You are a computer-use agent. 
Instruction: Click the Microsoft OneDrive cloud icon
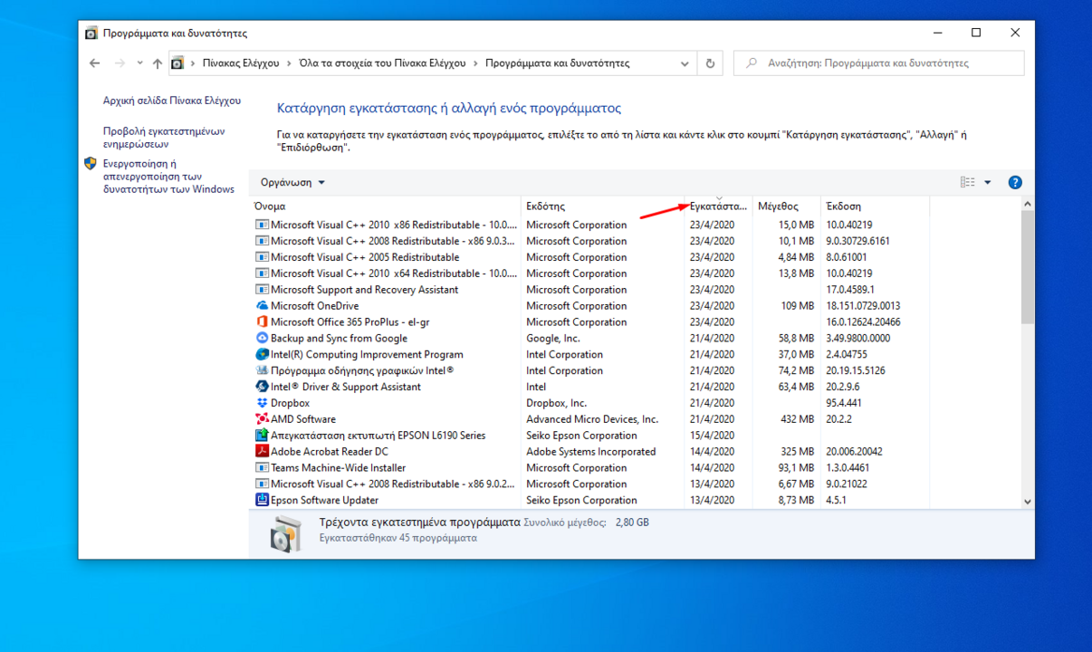click(x=262, y=306)
